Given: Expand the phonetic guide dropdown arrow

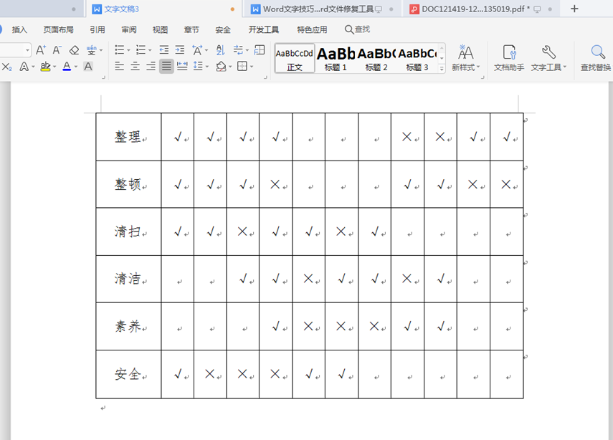Looking at the screenshot, I should 101,50.
